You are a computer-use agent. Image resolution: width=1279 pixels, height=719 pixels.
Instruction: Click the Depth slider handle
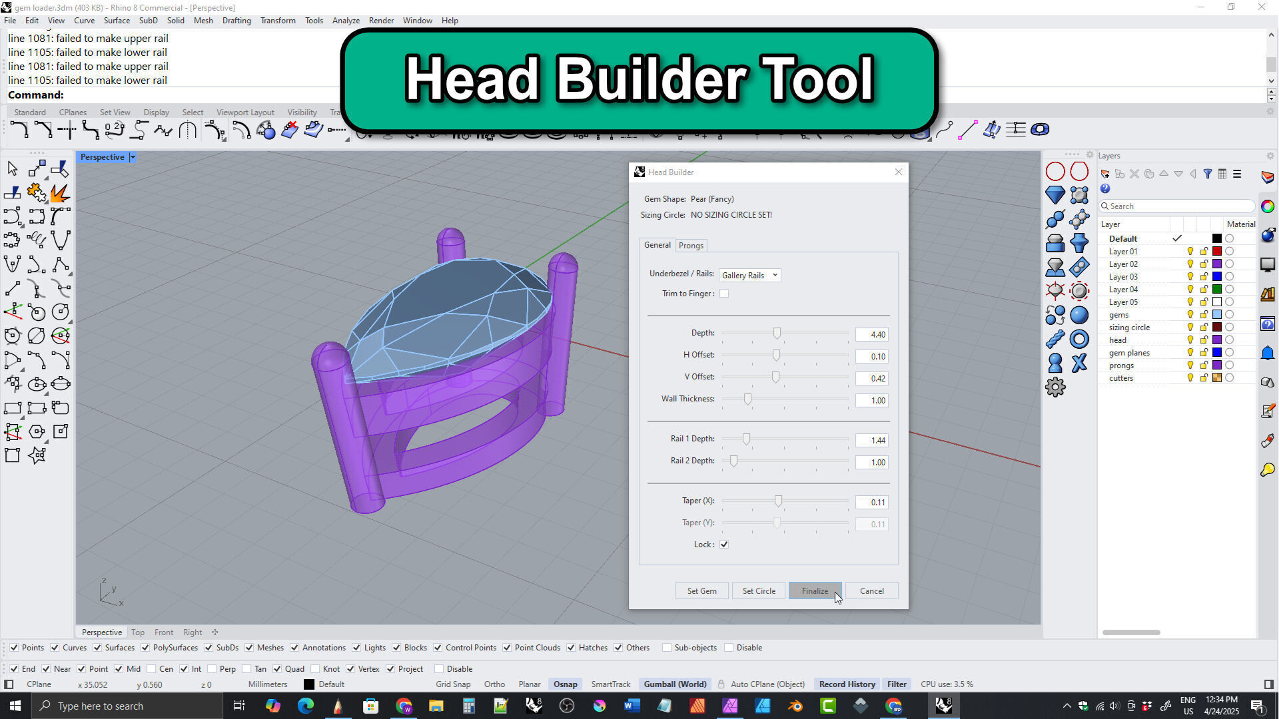[x=777, y=333]
